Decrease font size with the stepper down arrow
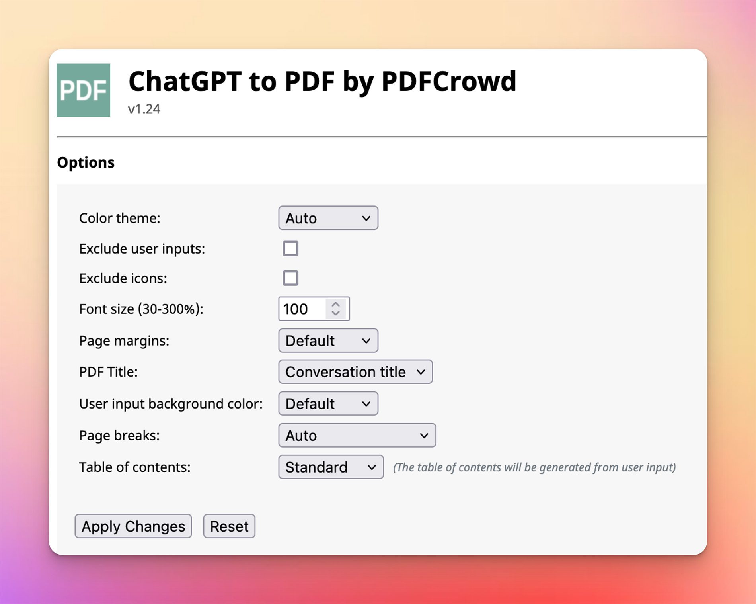The height and width of the screenshot is (604, 756). click(x=335, y=314)
